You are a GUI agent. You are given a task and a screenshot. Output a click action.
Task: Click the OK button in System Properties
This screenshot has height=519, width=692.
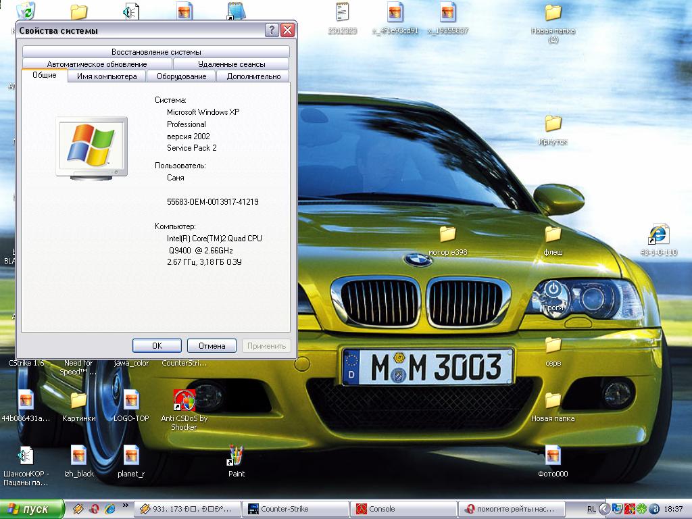pyautogui.click(x=157, y=345)
